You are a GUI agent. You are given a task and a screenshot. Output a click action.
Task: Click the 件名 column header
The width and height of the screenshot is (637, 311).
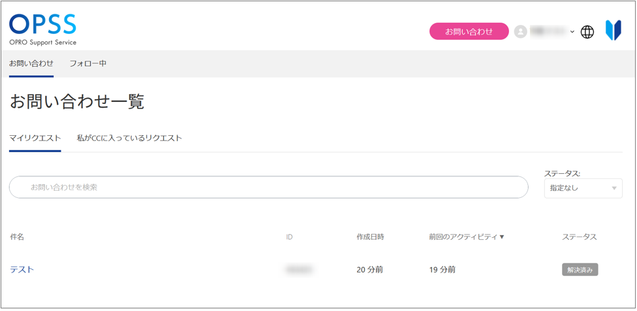click(17, 237)
